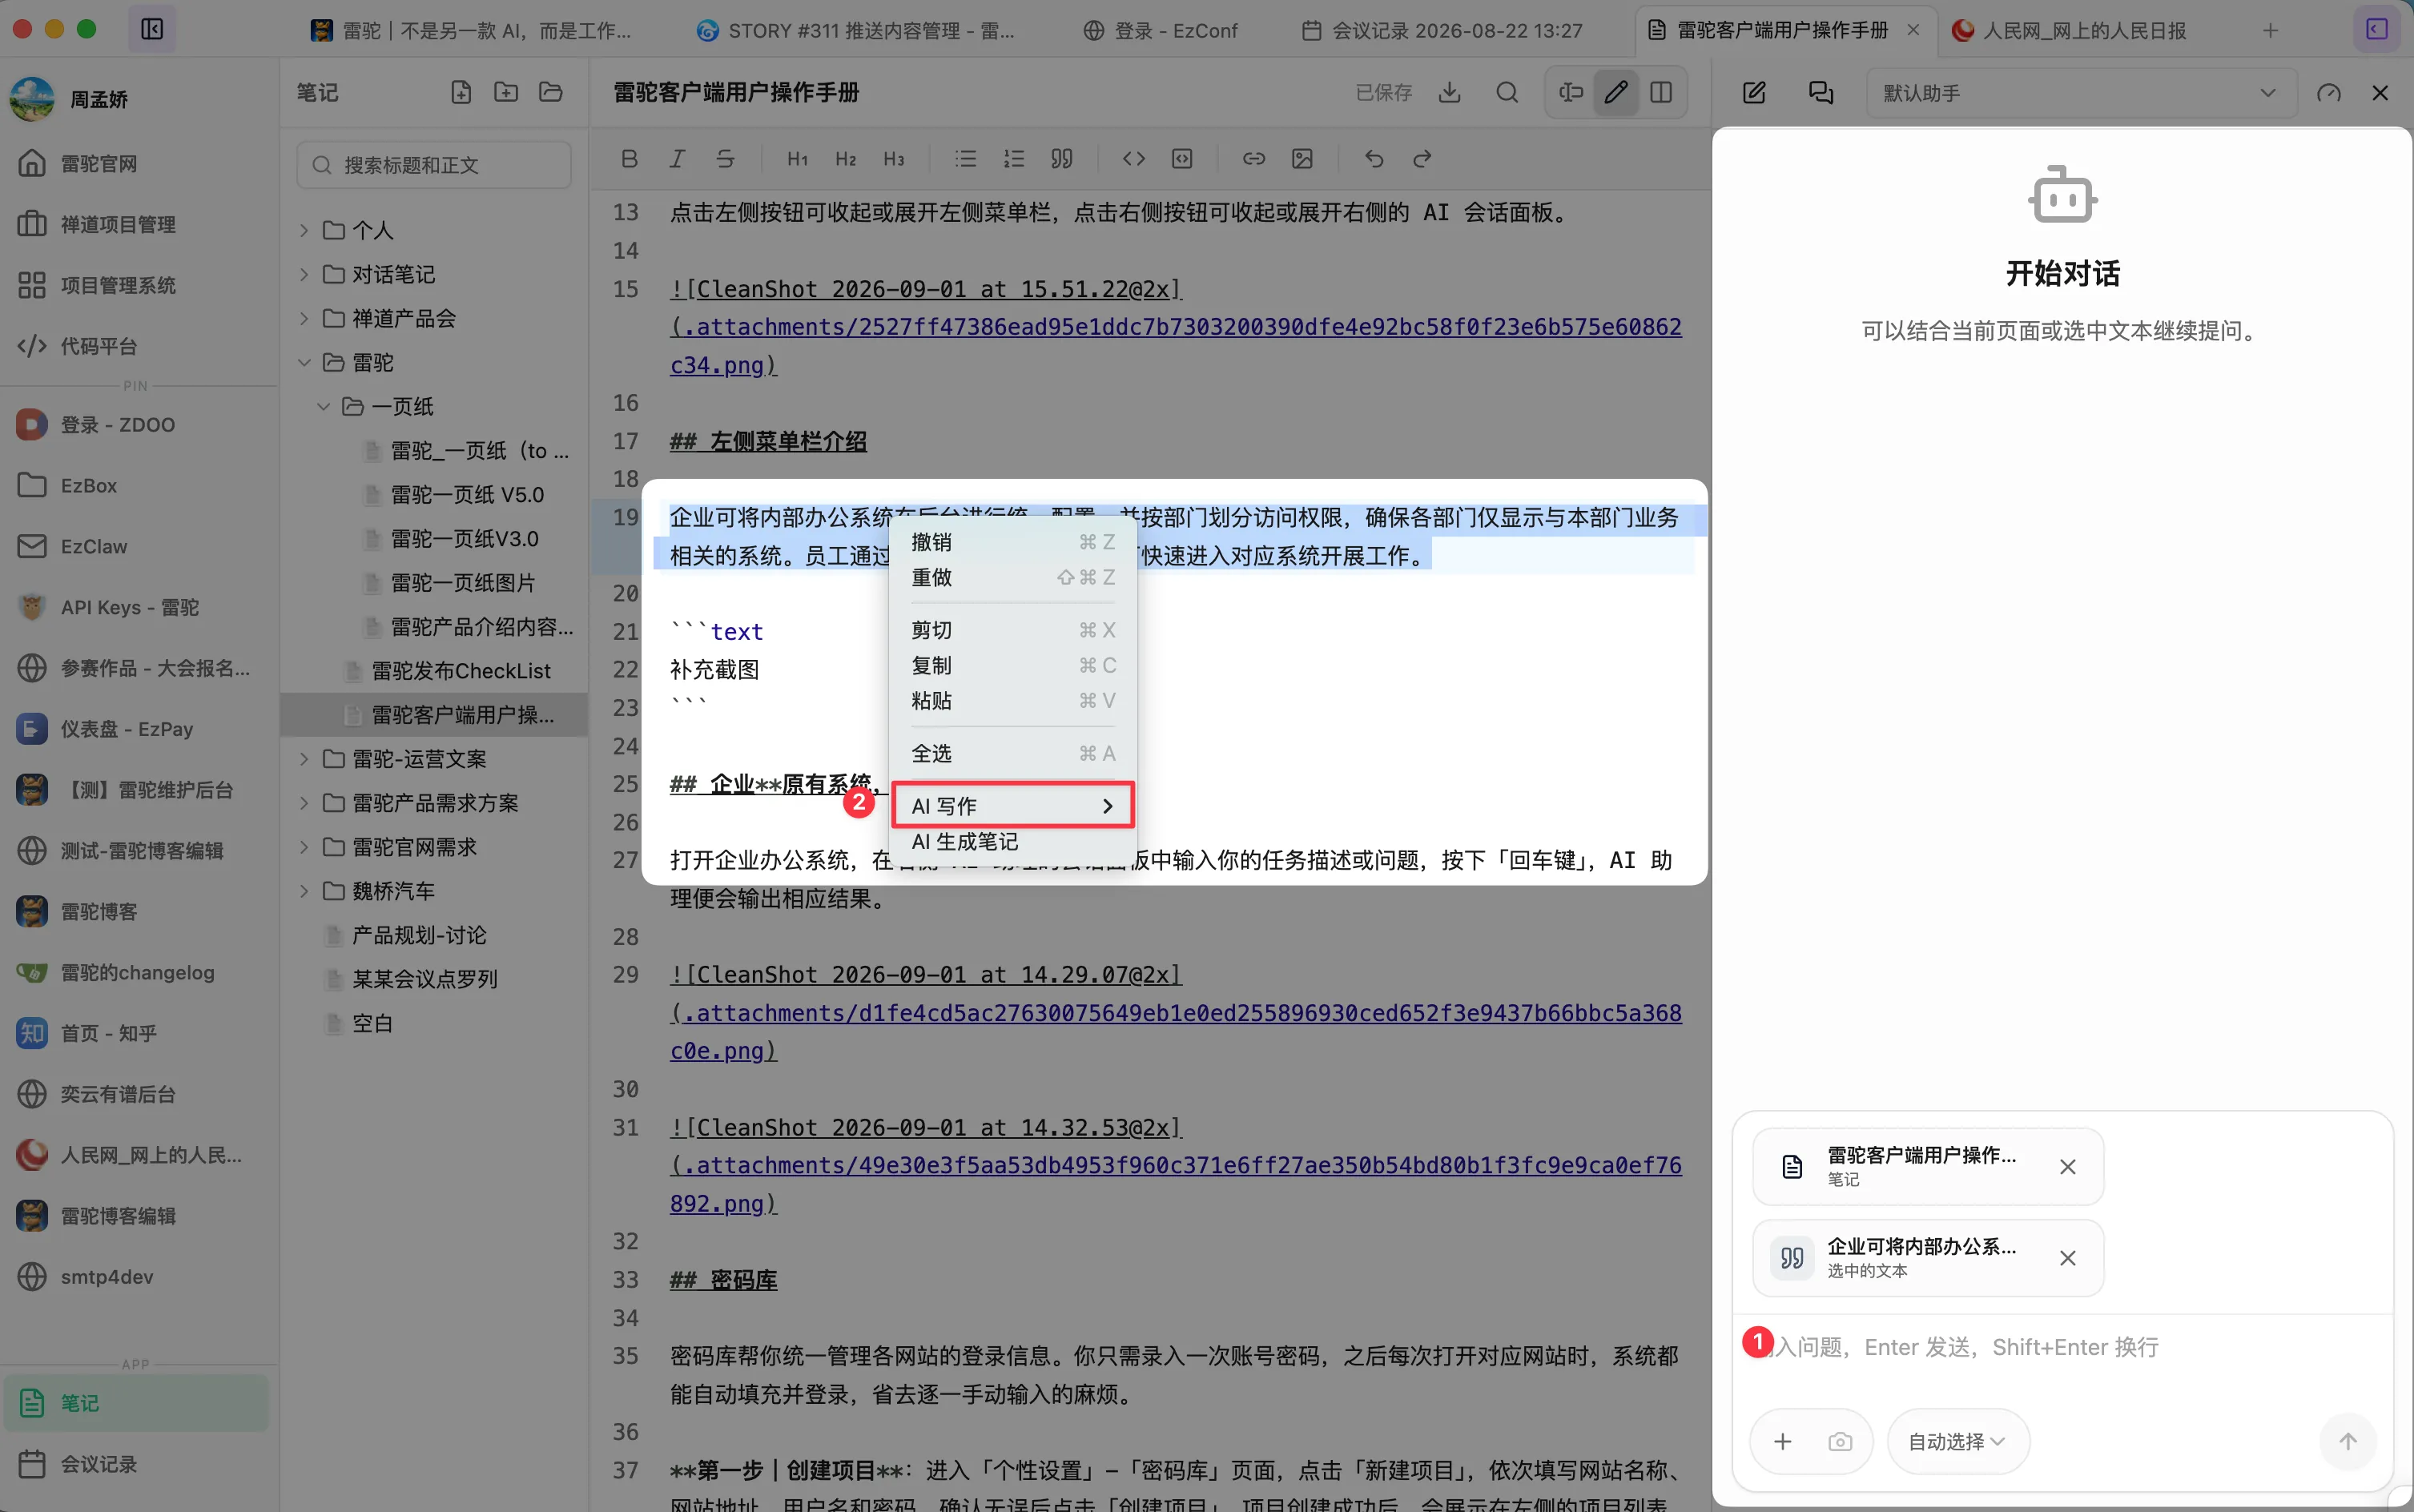Undo using toolbar arrow
This screenshot has width=2414, height=1512.
(x=1373, y=158)
